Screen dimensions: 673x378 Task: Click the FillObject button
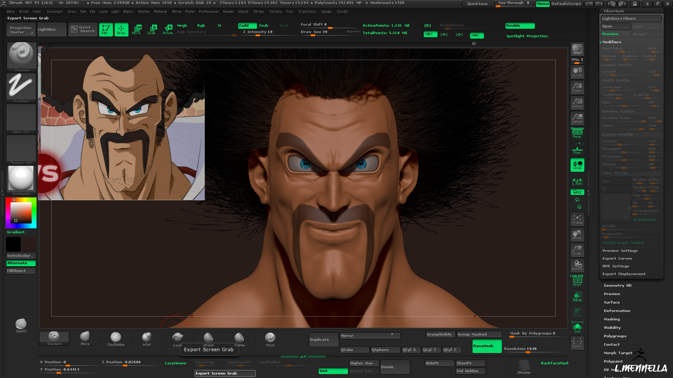coord(21,271)
